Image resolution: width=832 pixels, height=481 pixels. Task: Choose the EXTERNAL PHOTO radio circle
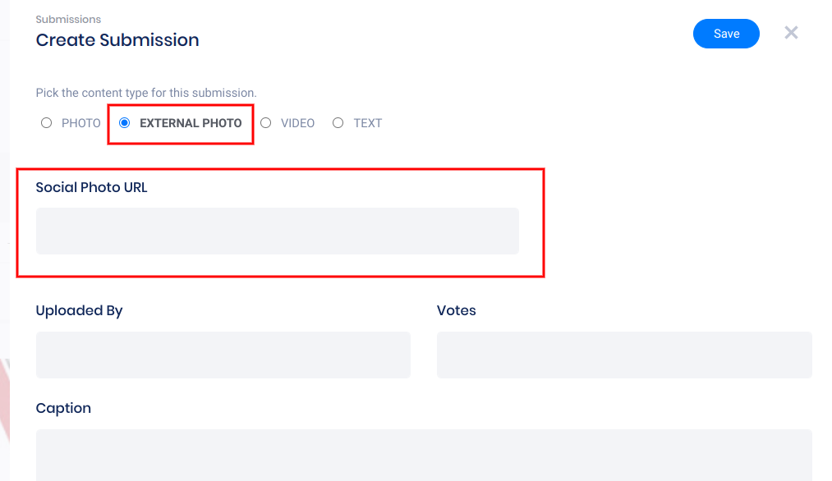point(125,123)
